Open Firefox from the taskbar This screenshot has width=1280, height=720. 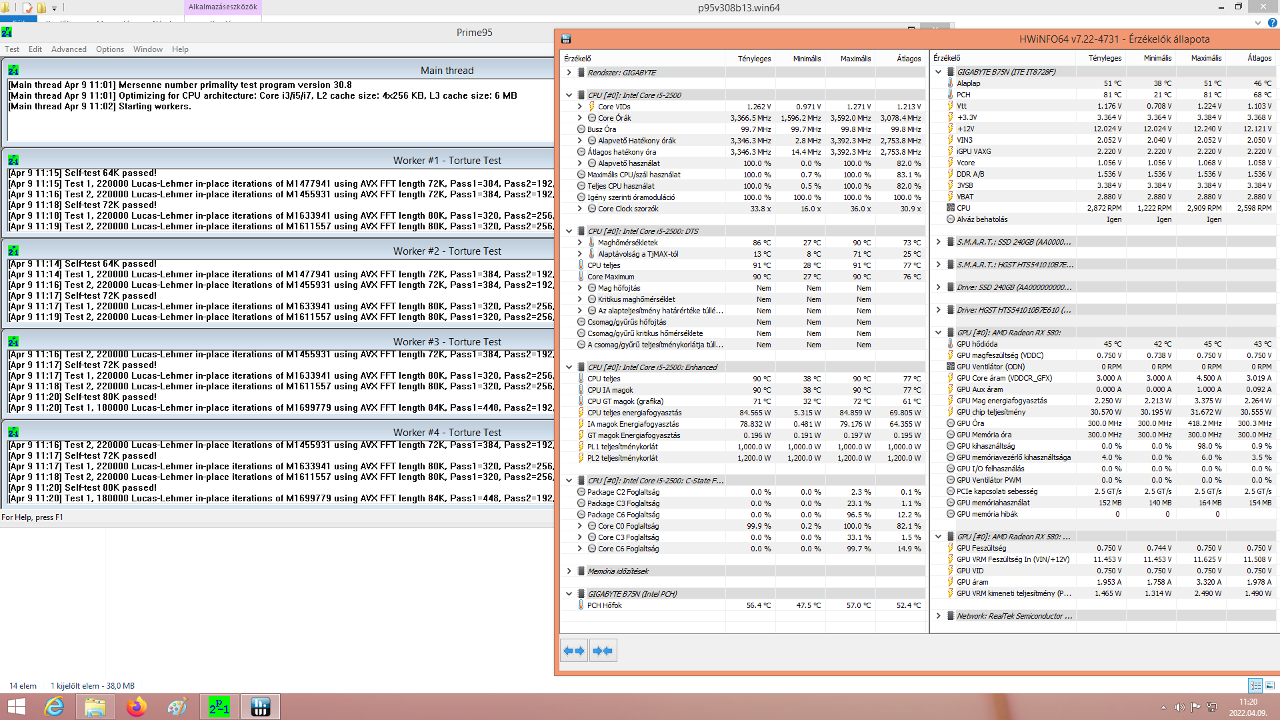point(137,707)
